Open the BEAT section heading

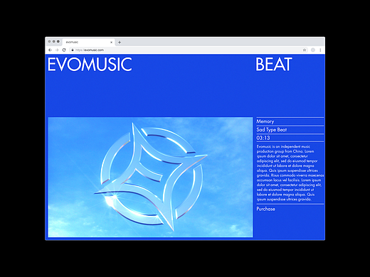pyautogui.click(x=274, y=64)
